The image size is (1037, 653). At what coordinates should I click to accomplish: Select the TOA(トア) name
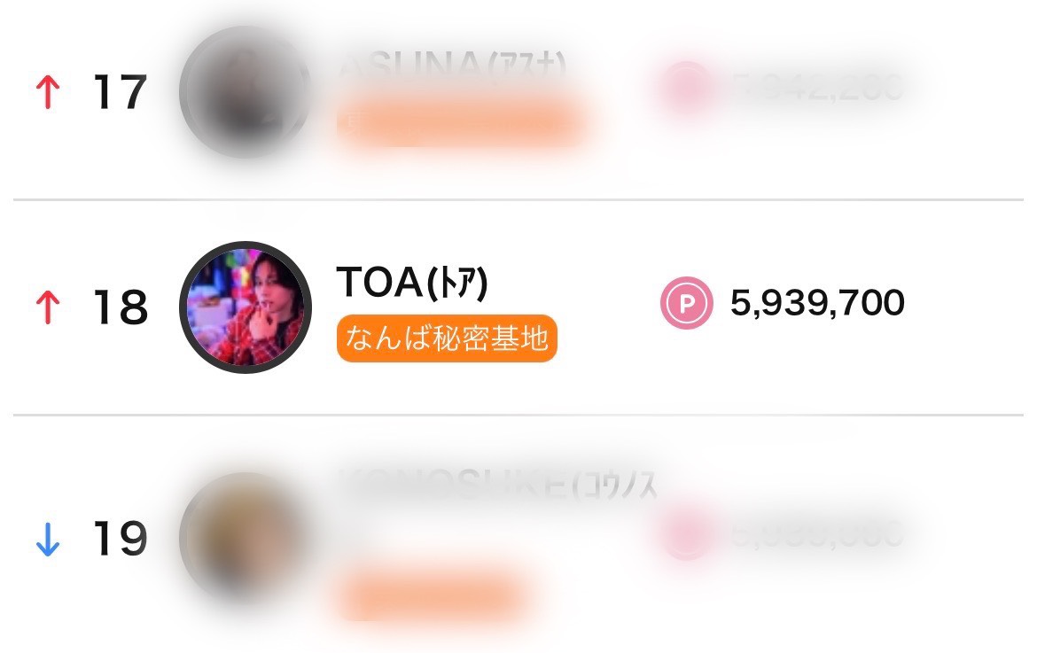[413, 282]
